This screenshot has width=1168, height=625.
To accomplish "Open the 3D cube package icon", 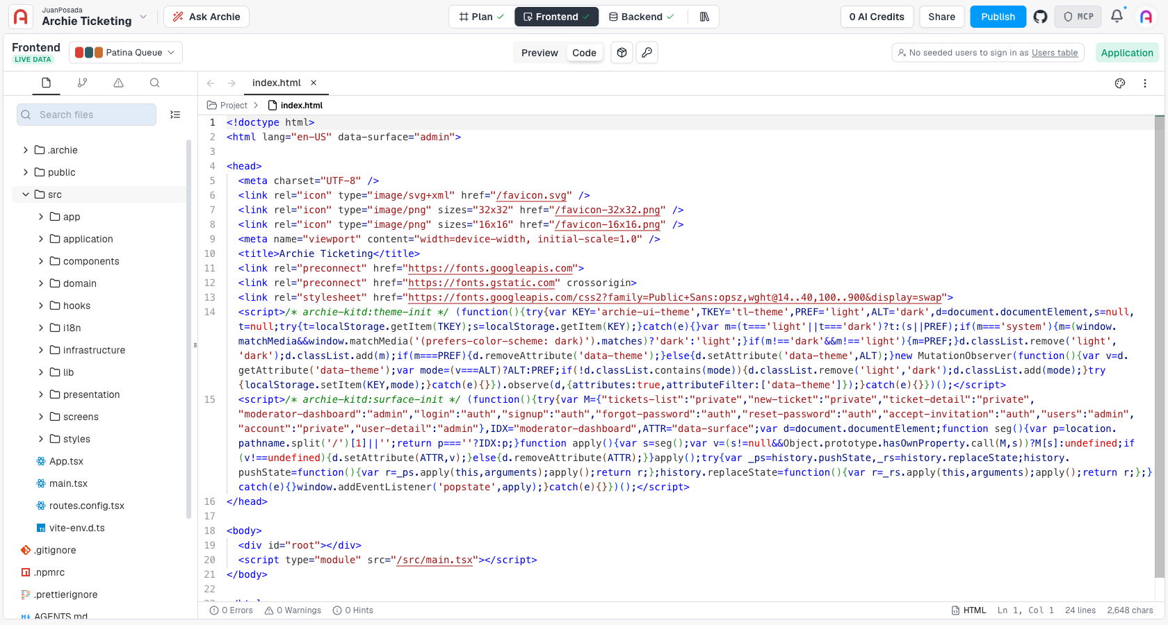I will (x=622, y=53).
